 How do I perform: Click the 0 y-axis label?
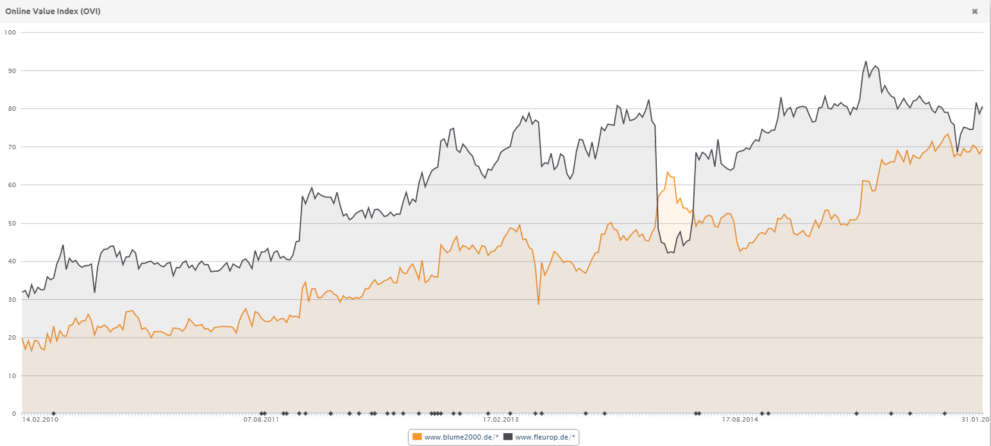[x=14, y=413]
